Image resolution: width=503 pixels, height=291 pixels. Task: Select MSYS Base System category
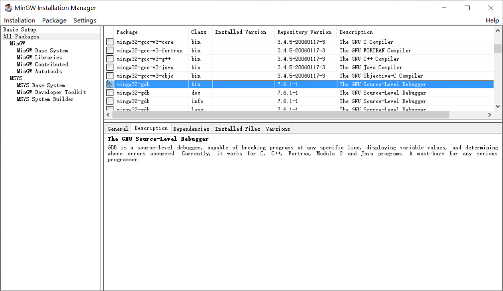(x=41, y=85)
